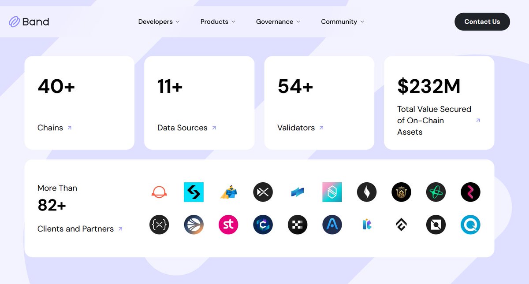Click the 82+ partners figure
The width and height of the screenshot is (529, 284).
(x=52, y=205)
